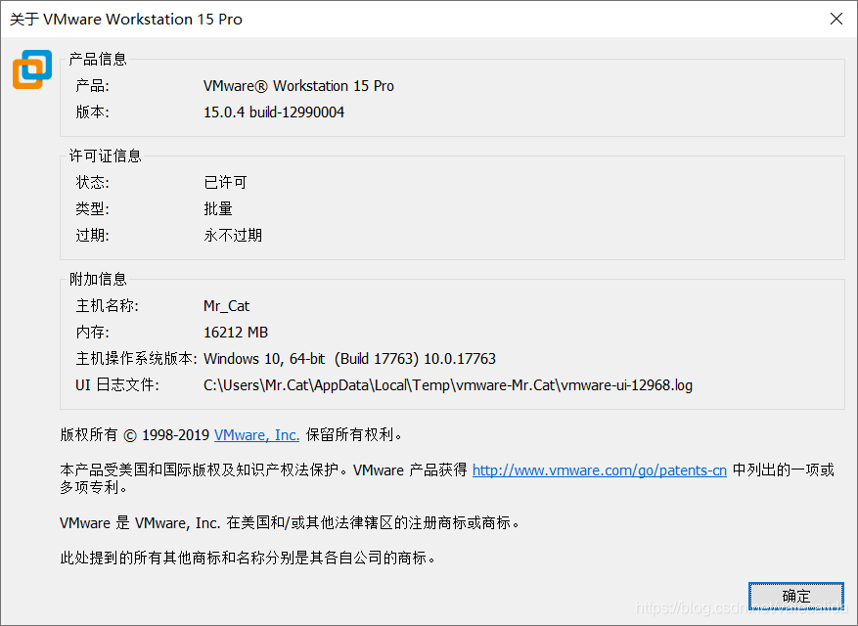Click the license status value 已许可
The width and height of the screenshot is (858, 626).
[225, 182]
